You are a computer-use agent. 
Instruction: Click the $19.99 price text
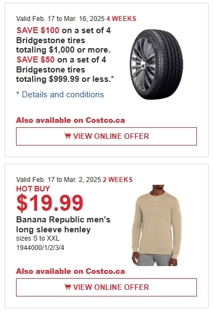click(50, 203)
